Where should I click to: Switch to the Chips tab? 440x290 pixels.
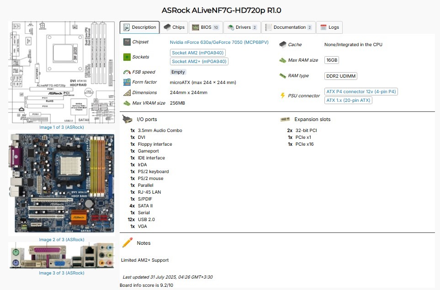click(x=174, y=27)
